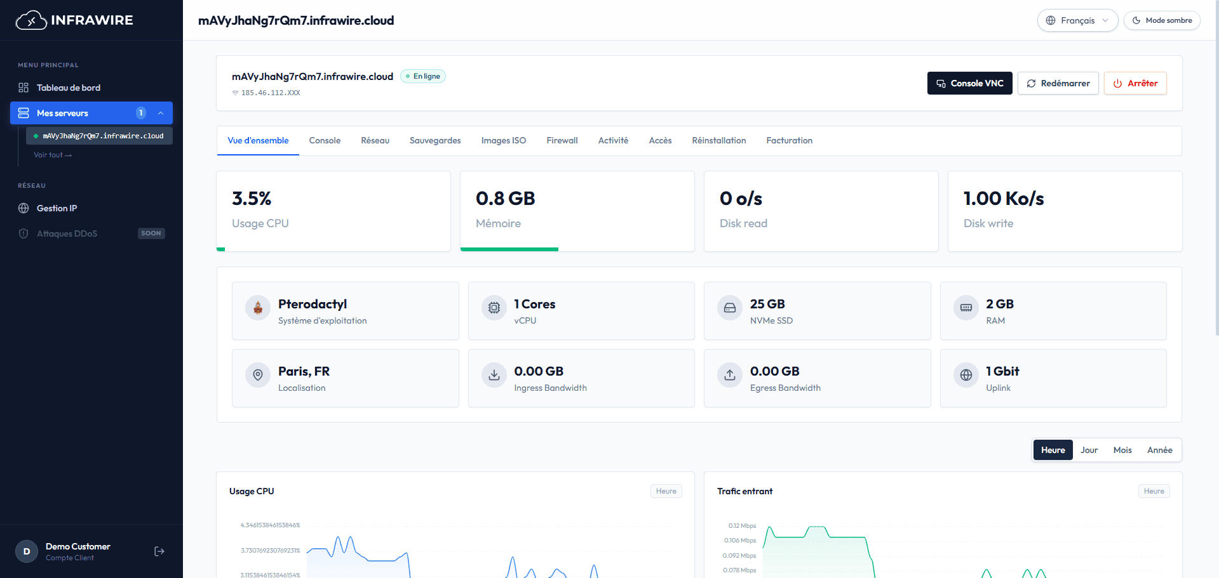Collapse the Mes serveurs sidebar section
Image resolution: width=1219 pixels, height=578 pixels.
pyautogui.click(x=161, y=113)
